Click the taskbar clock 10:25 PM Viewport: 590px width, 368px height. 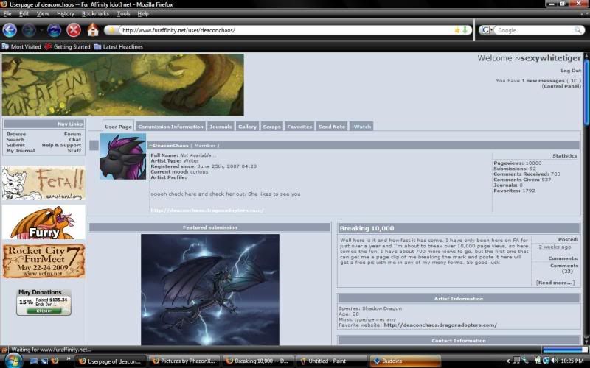[x=572, y=361]
